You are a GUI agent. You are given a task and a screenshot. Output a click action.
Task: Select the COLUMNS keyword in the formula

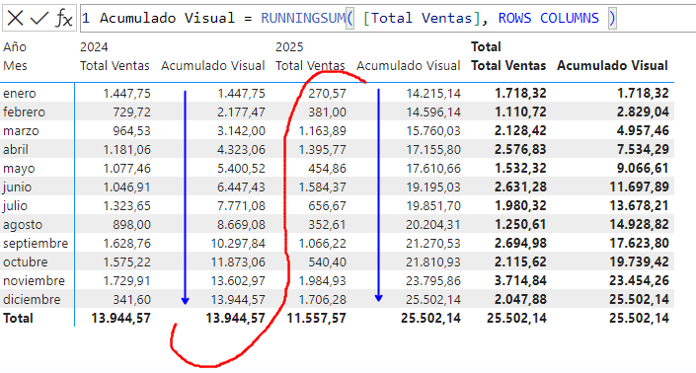[570, 18]
